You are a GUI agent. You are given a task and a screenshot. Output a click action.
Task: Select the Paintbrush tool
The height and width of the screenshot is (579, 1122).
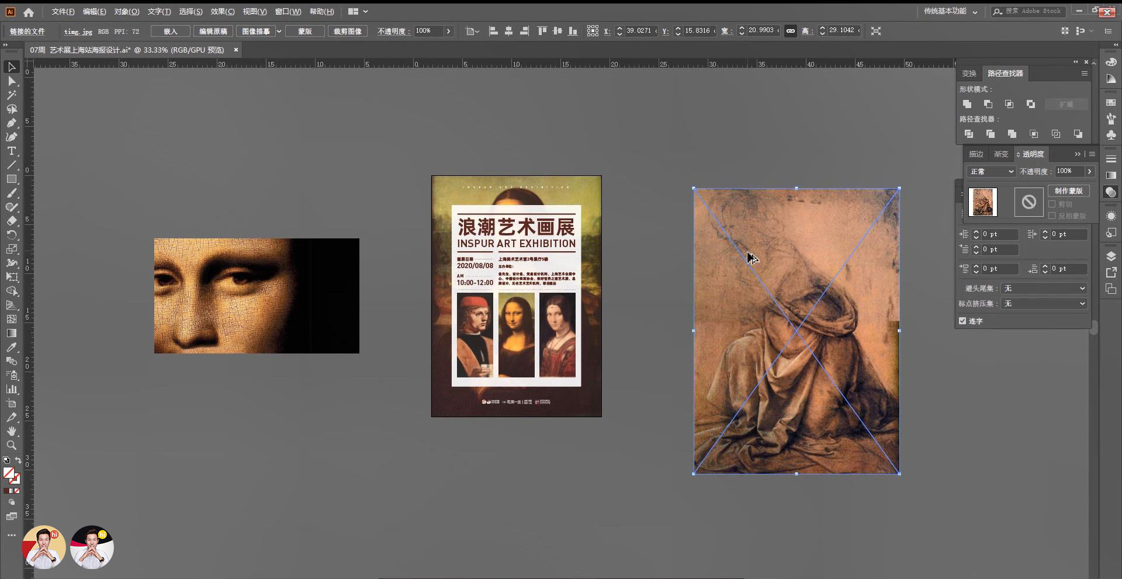click(11, 193)
